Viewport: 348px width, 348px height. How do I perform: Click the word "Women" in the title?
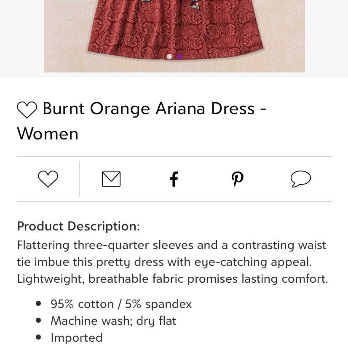[x=48, y=134]
